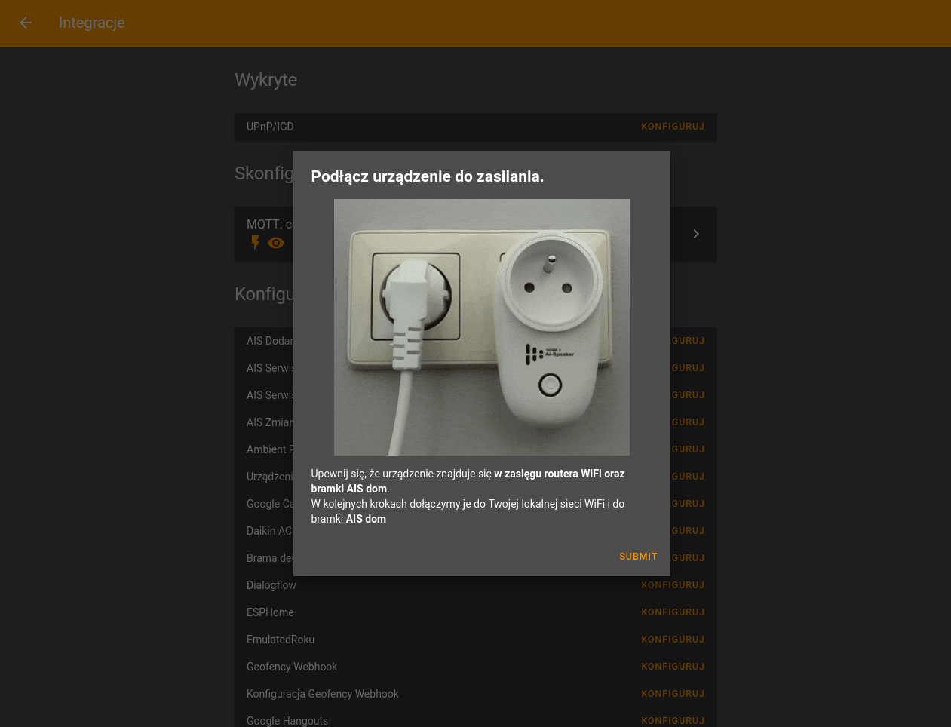Click the AIS Dodan row label
Viewport: 951px width, 727px height.
270,341
